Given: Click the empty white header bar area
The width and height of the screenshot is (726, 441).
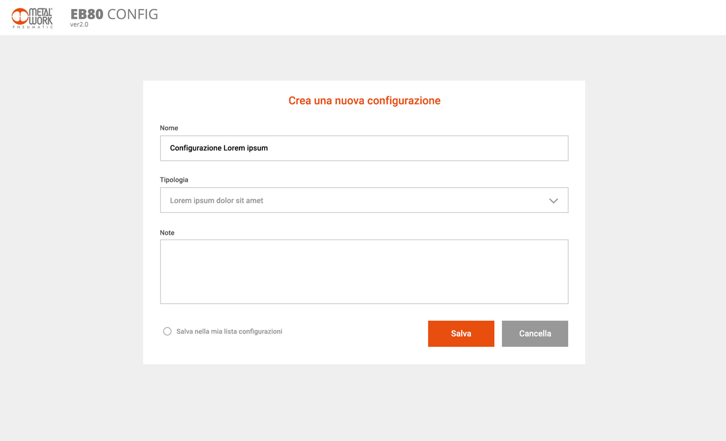Looking at the screenshot, I should [x=436, y=17].
